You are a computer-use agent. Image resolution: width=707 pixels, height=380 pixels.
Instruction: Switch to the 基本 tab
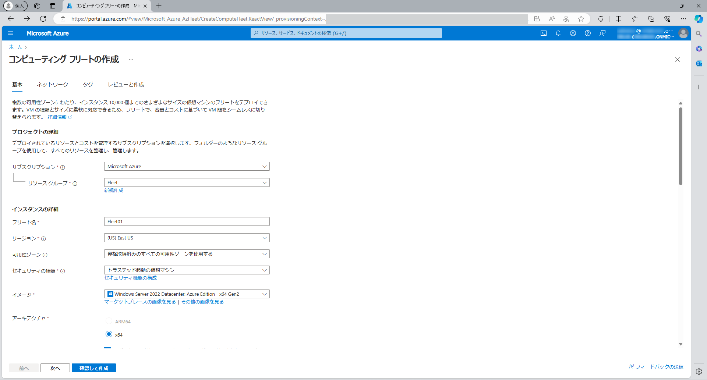pyautogui.click(x=17, y=85)
